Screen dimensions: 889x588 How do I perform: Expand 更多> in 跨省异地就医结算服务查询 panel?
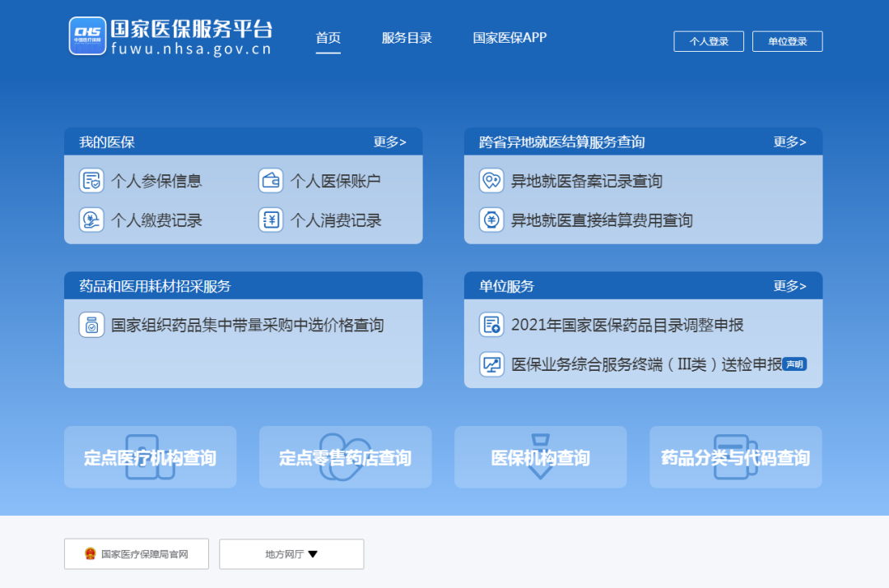pyautogui.click(x=789, y=142)
